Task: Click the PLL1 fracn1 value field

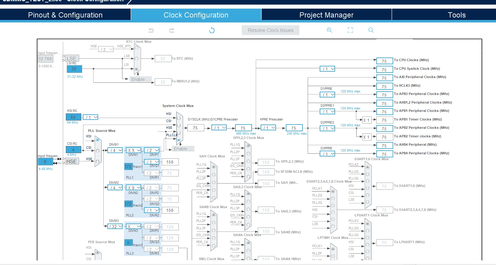Action: click(128, 167)
